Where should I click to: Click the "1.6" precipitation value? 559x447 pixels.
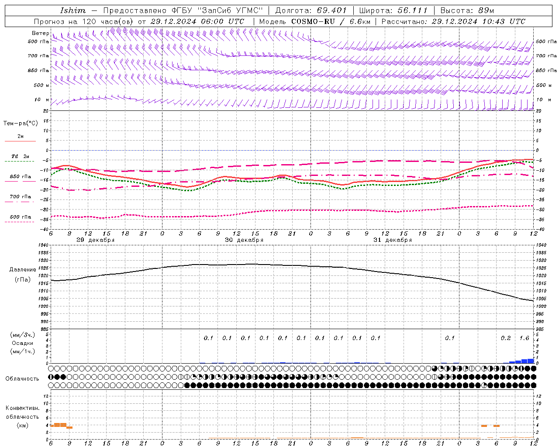click(524, 338)
